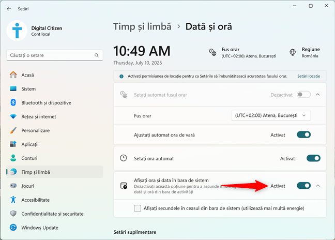This screenshot has width=335, height=240.
Task: Open Bluetooth și dispozitive settings
Action: 55,103
